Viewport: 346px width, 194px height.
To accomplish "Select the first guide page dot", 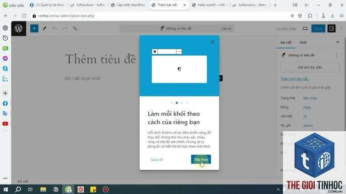I will click(171, 103).
